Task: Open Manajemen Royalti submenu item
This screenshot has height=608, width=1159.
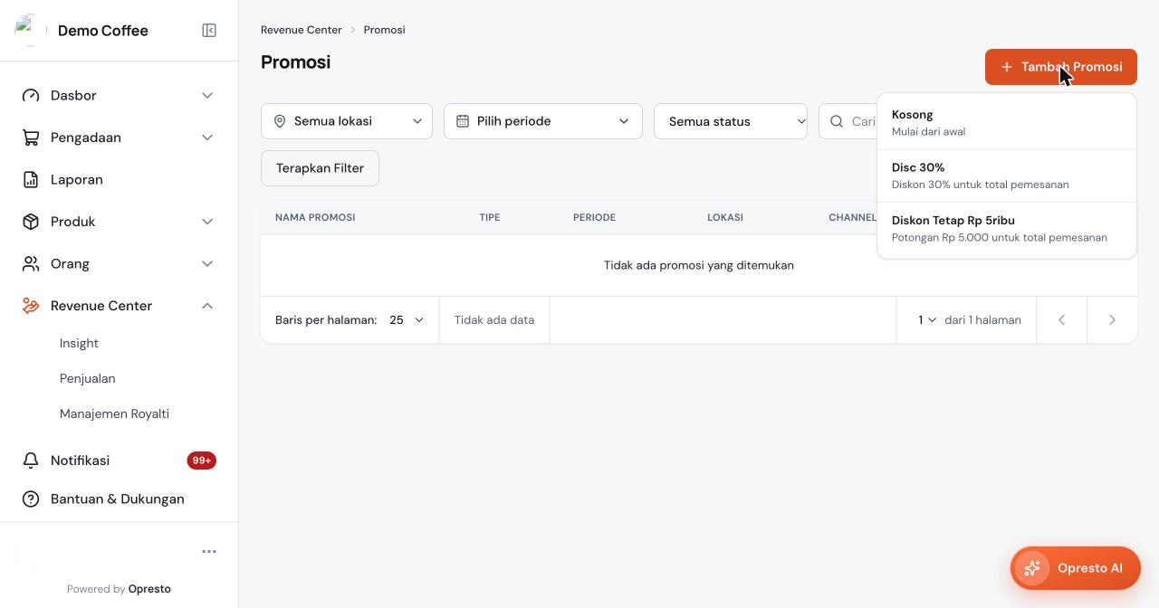Action: tap(114, 414)
